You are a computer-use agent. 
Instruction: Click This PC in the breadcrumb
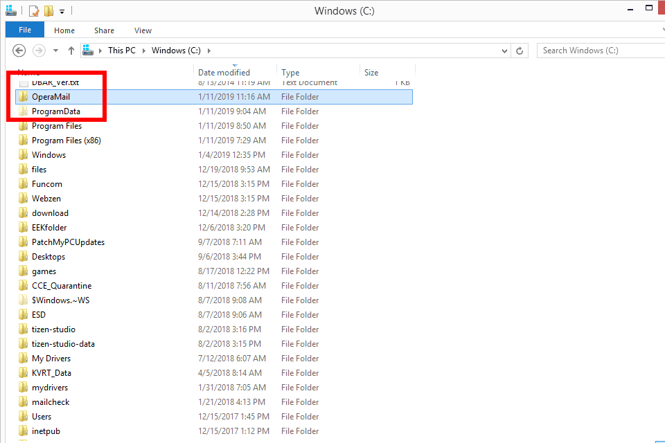pos(122,51)
